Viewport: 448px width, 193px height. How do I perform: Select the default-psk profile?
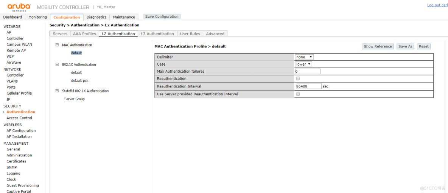pos(80,81)
